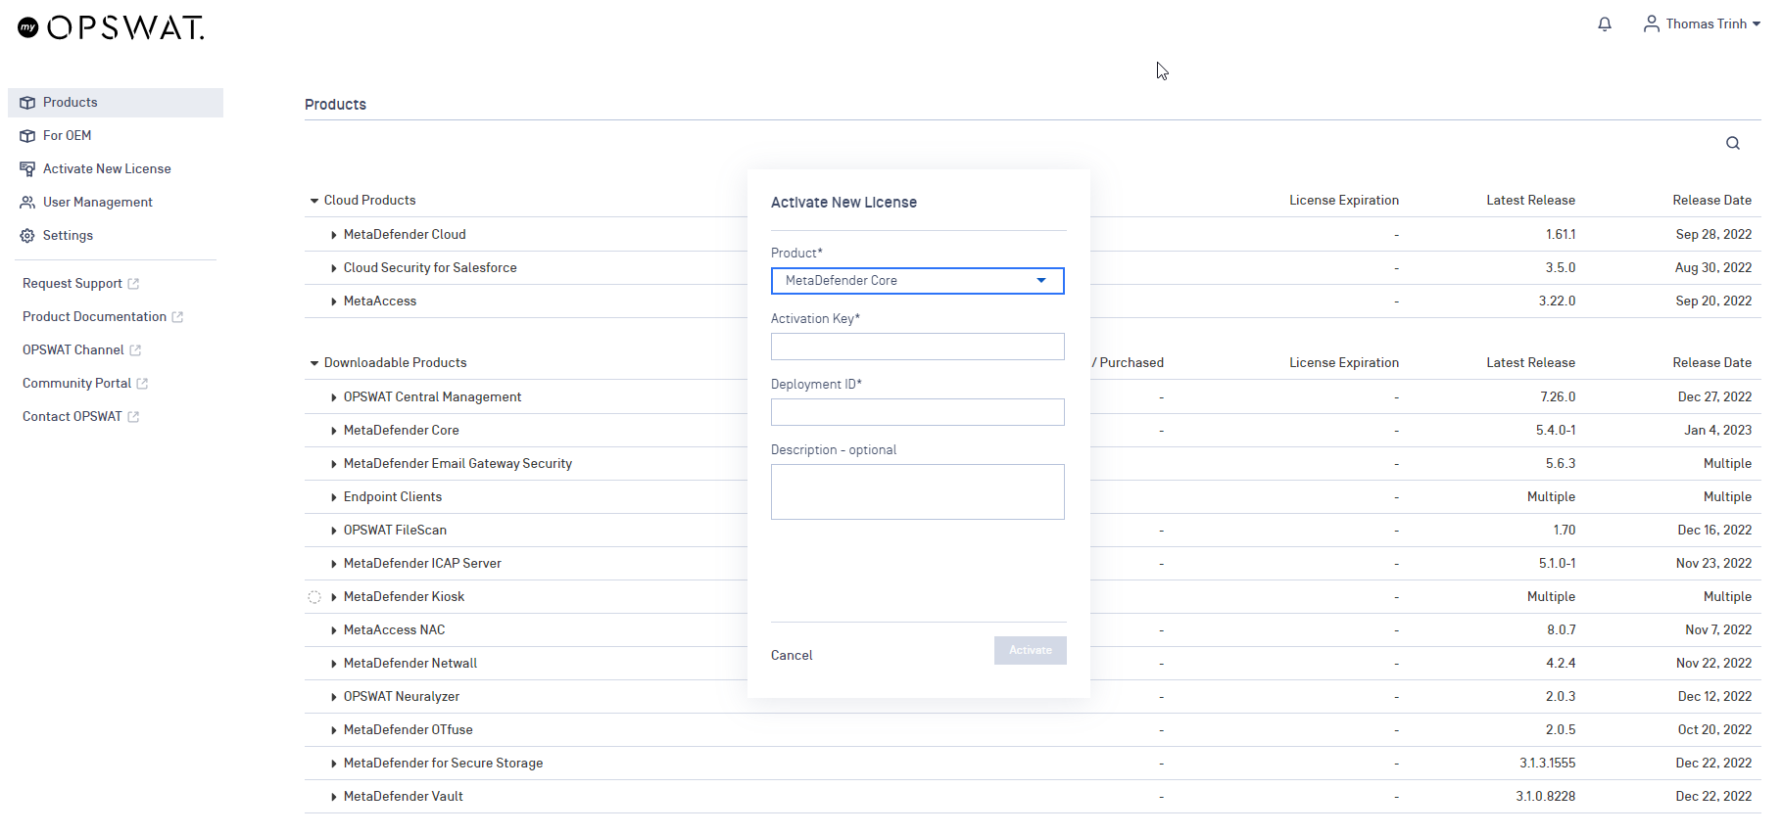This screenshot has height=835, width=1782.
Task: Click the '7.26.0' latest release value
Action: click(1558, 397)
